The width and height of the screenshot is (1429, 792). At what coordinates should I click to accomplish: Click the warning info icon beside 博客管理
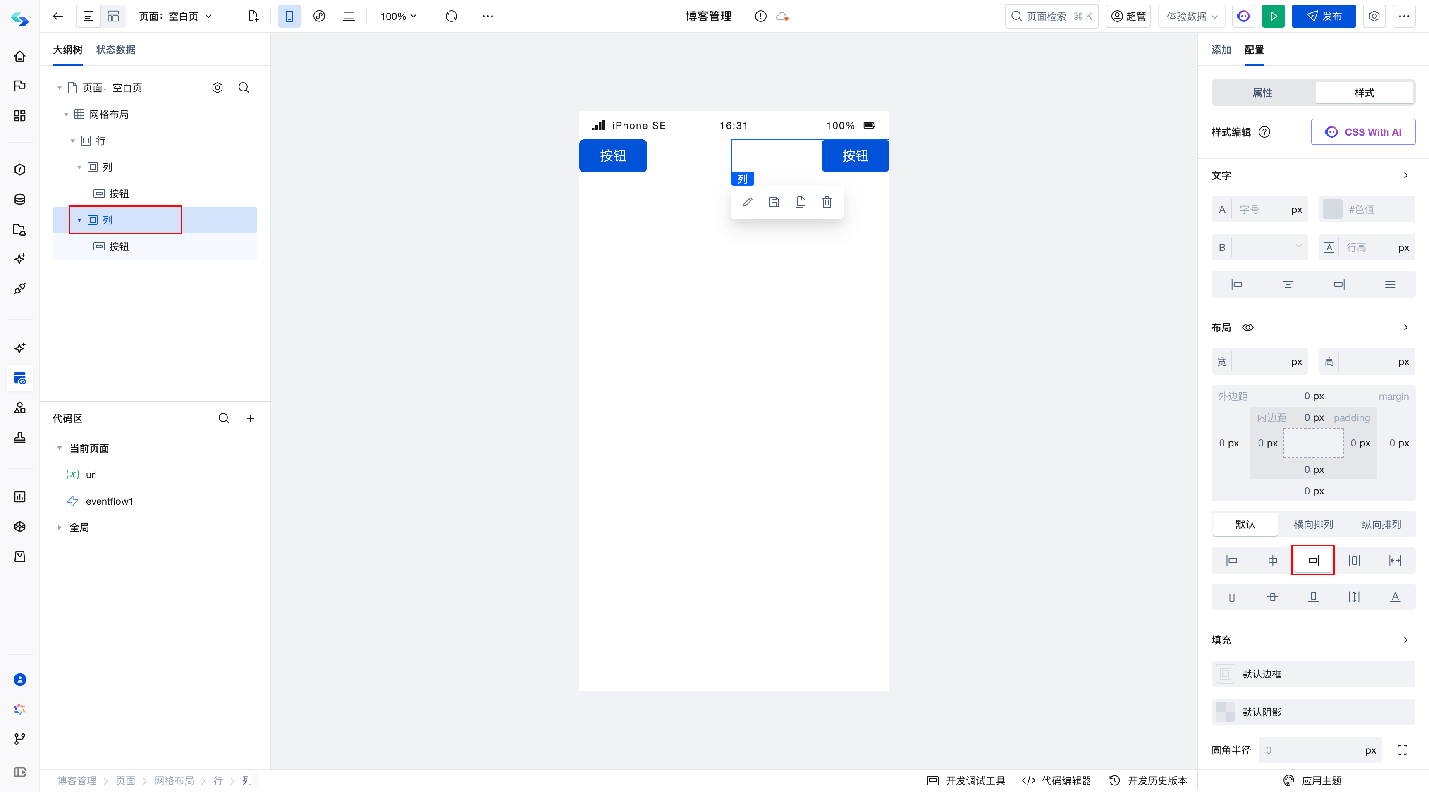(x=760, y=16)
